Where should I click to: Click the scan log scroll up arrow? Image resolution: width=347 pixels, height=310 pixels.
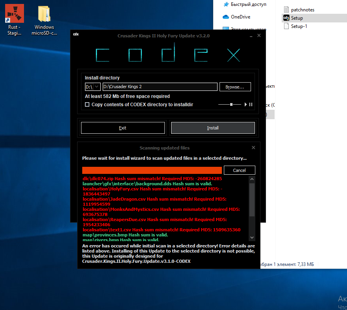(x=252, y=179)
